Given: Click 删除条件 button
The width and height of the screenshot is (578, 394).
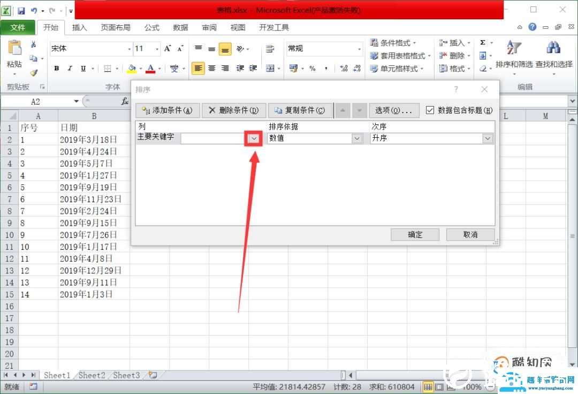Looking at the screenshot, I should coord(234,110).
